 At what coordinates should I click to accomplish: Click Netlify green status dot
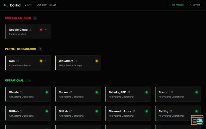pyautogui.click(x=196, y=111)
